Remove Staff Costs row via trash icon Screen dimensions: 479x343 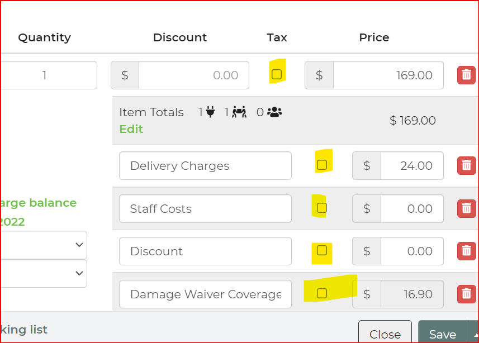pyautogui.click(x=466, y=209)
